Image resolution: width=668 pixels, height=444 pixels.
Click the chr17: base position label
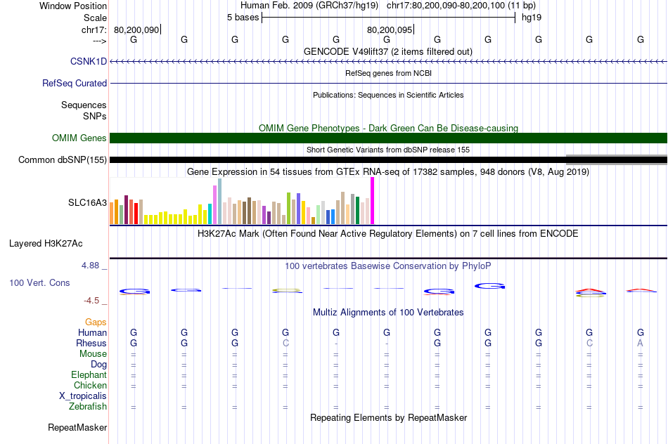pos(94,30)
